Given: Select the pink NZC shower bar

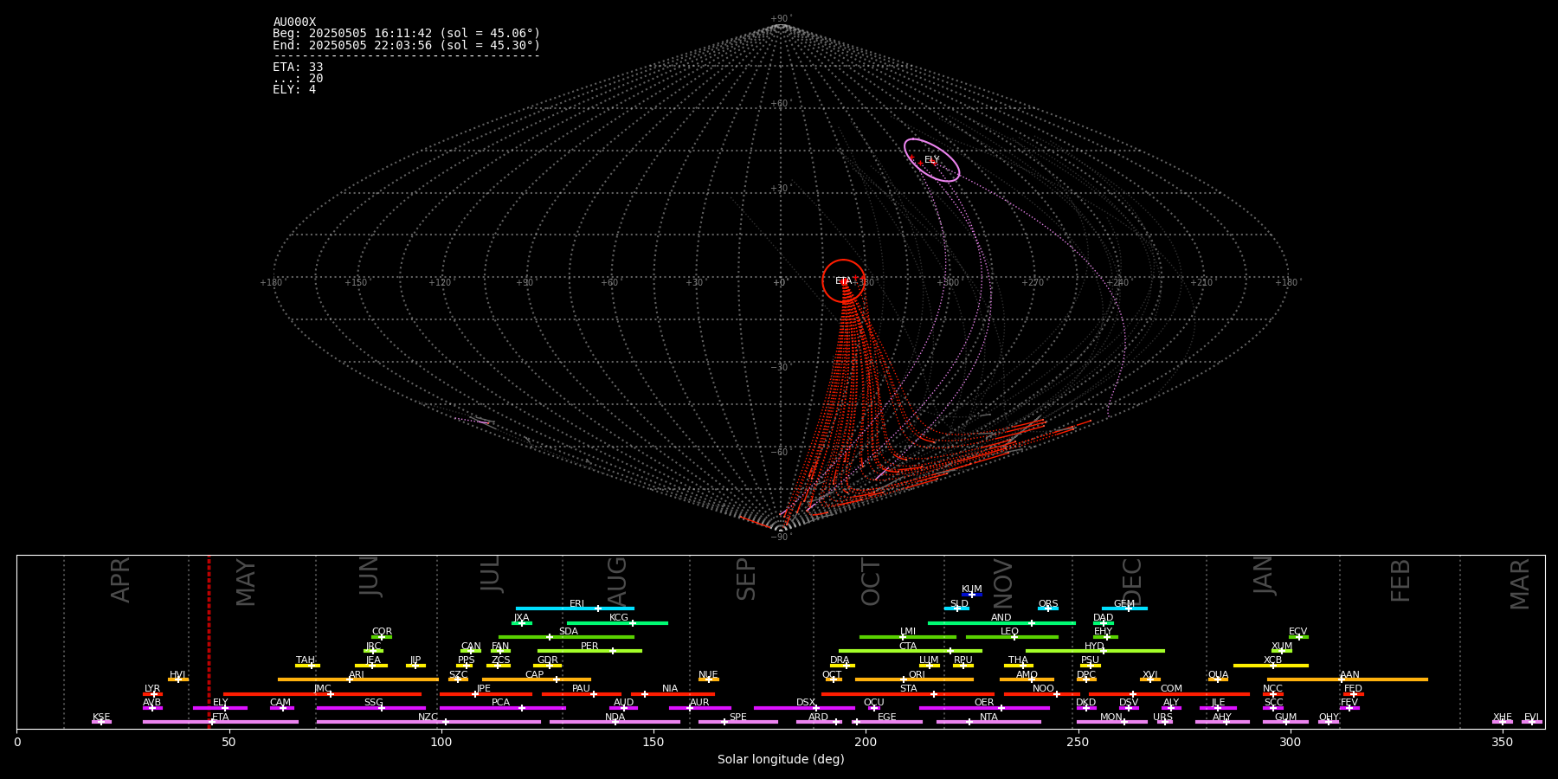Looking at the screenshot, I should (x=428, y=722).
